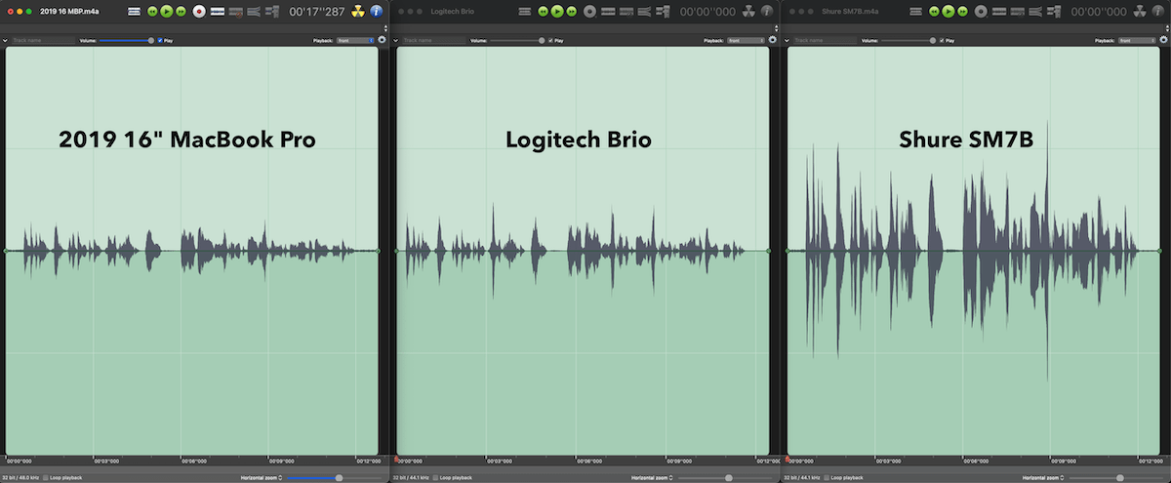Viewport: 1171px width, 483px height.
Task: Click Track name field in 2019 16 MBP.m4a window
Action: (43, 41)
